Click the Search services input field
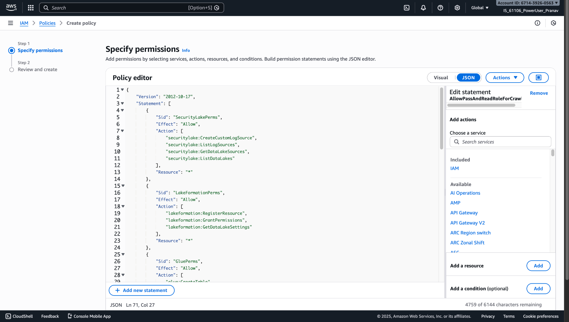This screenshot has height=322, width=569. coord(500,142)
